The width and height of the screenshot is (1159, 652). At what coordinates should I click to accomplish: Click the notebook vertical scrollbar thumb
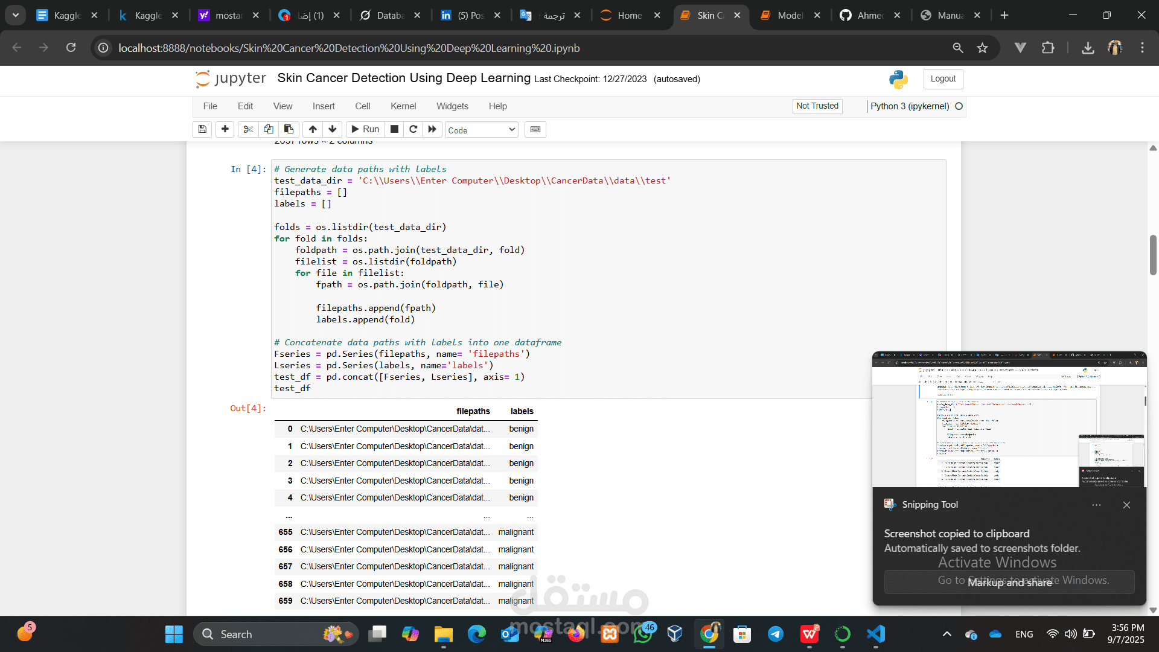click(1153, 255)
